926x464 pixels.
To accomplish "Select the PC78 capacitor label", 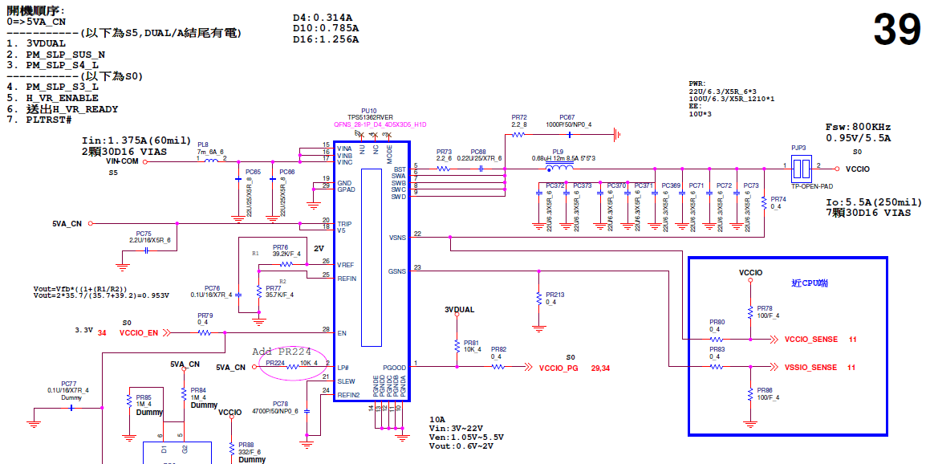I will click(x=281, y=404).
